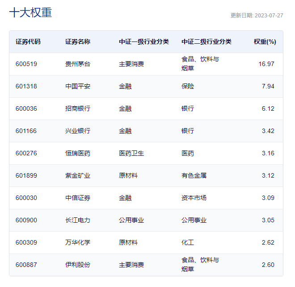Select stock name 长江电力
The image size is (295, 287).
(x=78, y=220)
